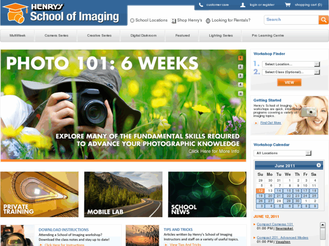Open the Lighting Series menu
This screenshot has height=246, width=329.
coord(221,36)
